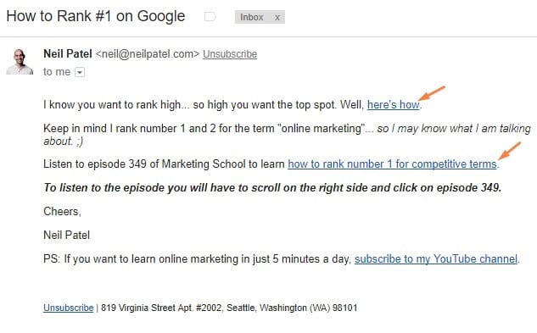The width and height of the screenshot is (537, 333).
Task: Click the importance marker icon beside the subject
Action: point(210,16)
